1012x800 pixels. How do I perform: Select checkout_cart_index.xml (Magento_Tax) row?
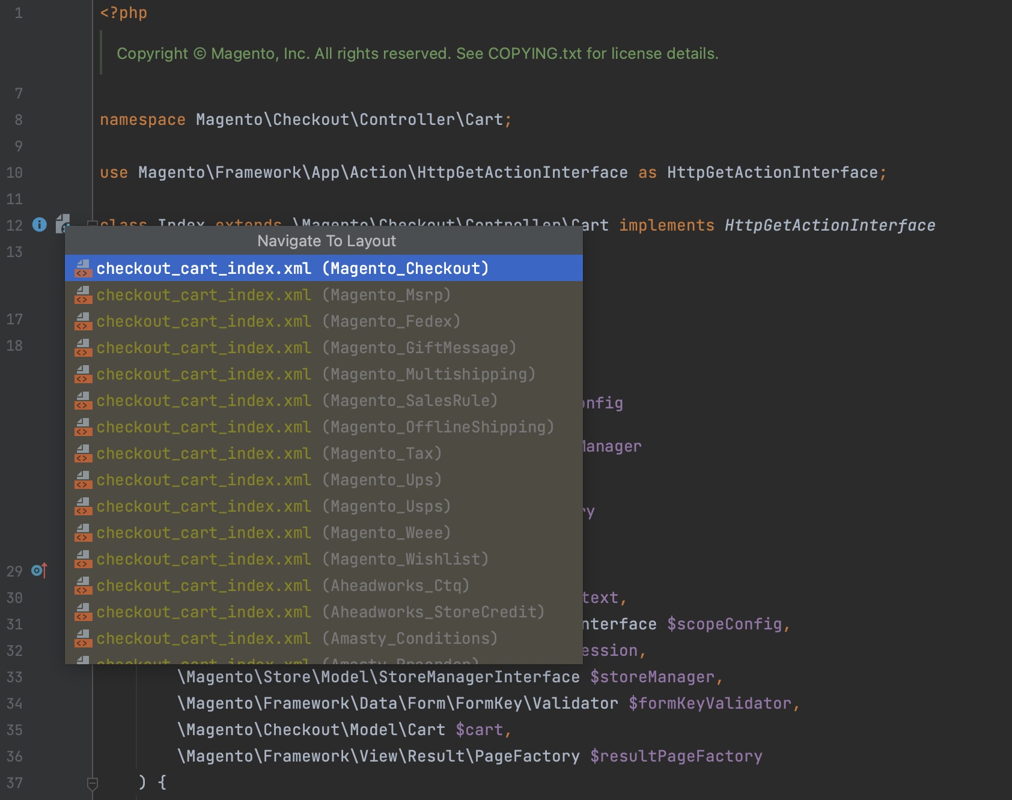pos(323,453)
